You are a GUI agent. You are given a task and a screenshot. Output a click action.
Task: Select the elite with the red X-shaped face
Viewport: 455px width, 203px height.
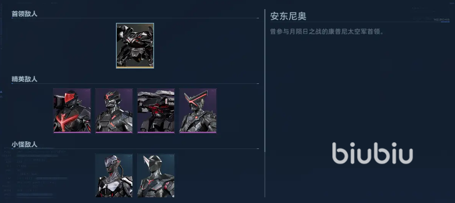tap(114, 111)
